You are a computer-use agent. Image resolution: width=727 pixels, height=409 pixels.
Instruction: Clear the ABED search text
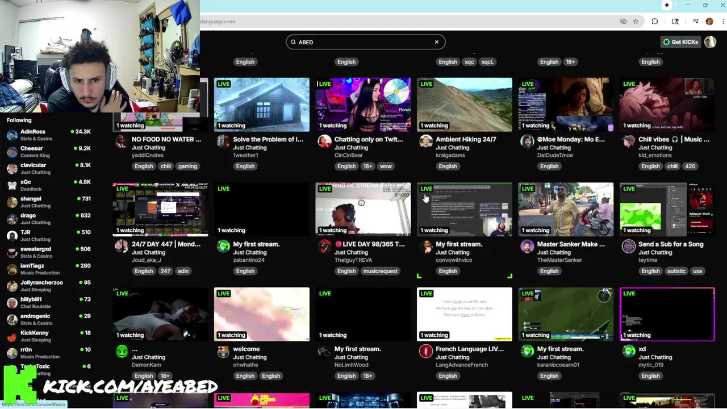(436, 42)
